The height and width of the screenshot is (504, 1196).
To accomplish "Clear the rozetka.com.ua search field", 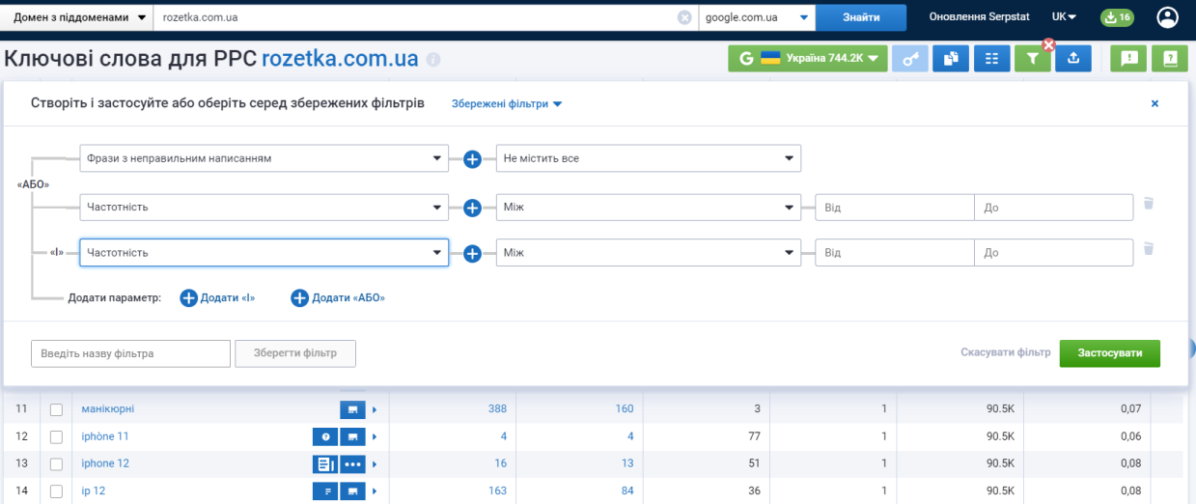I will [684, 17].
